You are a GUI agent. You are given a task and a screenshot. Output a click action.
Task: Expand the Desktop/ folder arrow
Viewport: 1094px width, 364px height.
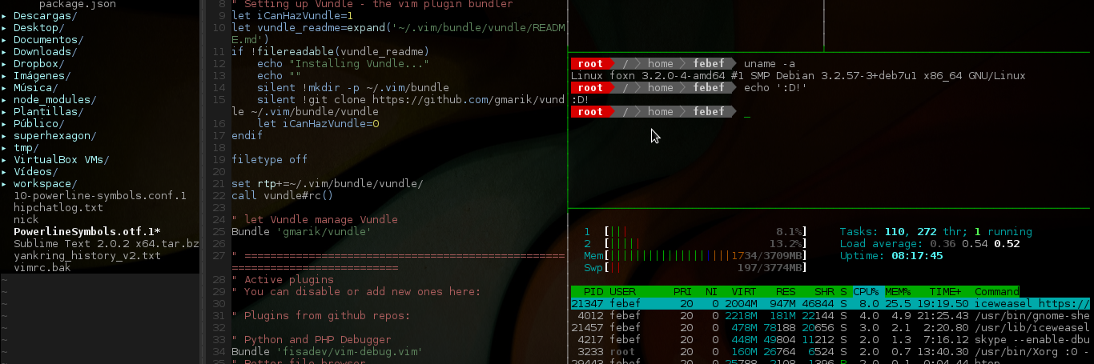(5, 27)
